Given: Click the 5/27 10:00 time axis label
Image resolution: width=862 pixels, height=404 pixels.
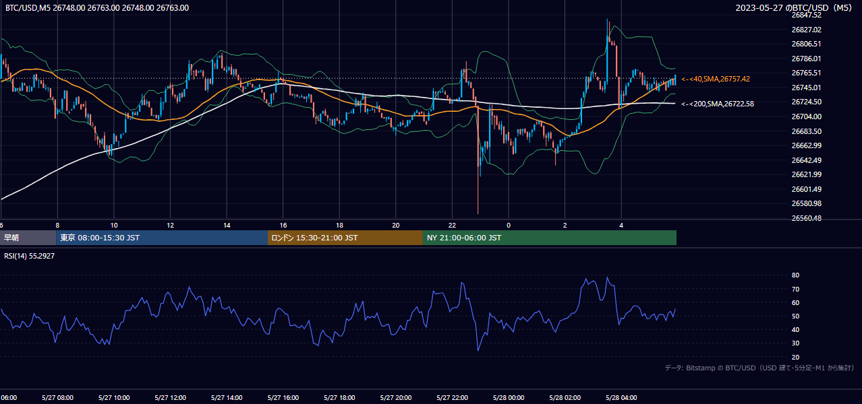Looking at the screenshot, I should 114,398.
